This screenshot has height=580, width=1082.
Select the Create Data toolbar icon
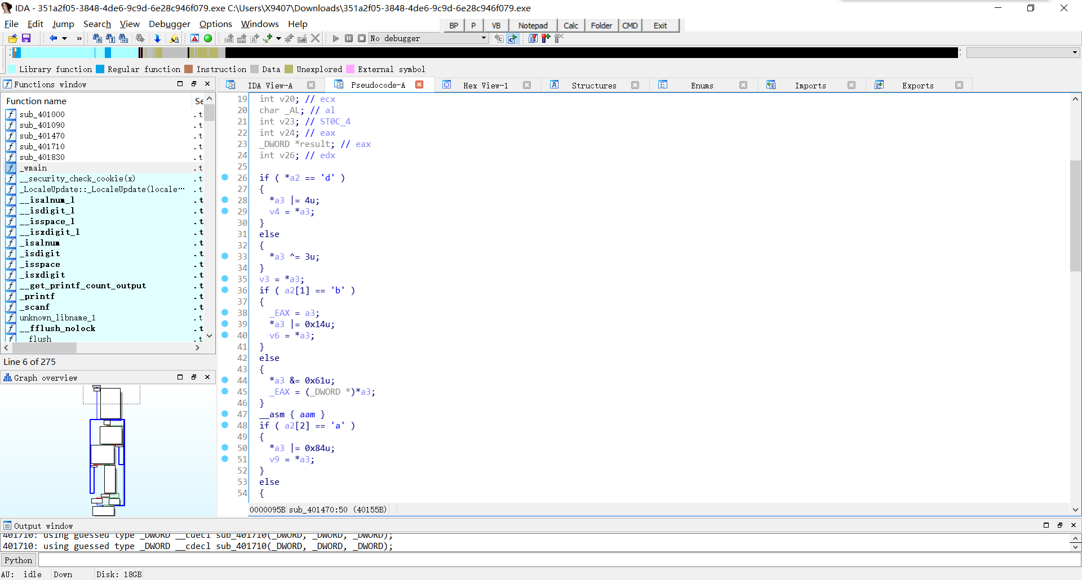coord(241,38)
